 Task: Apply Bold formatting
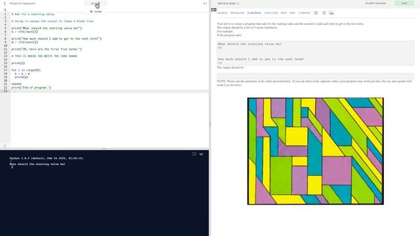(x=283, y=13)
